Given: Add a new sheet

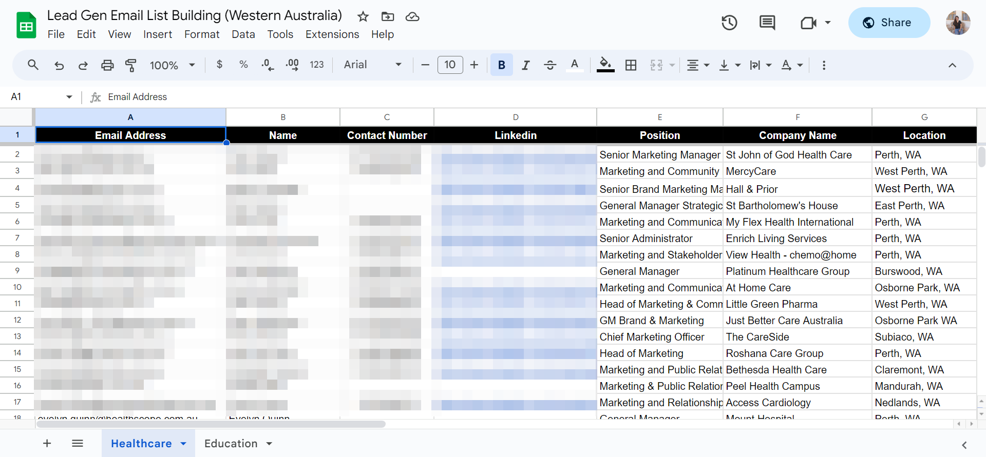Looking at the screenshot, I should [47, 443].
